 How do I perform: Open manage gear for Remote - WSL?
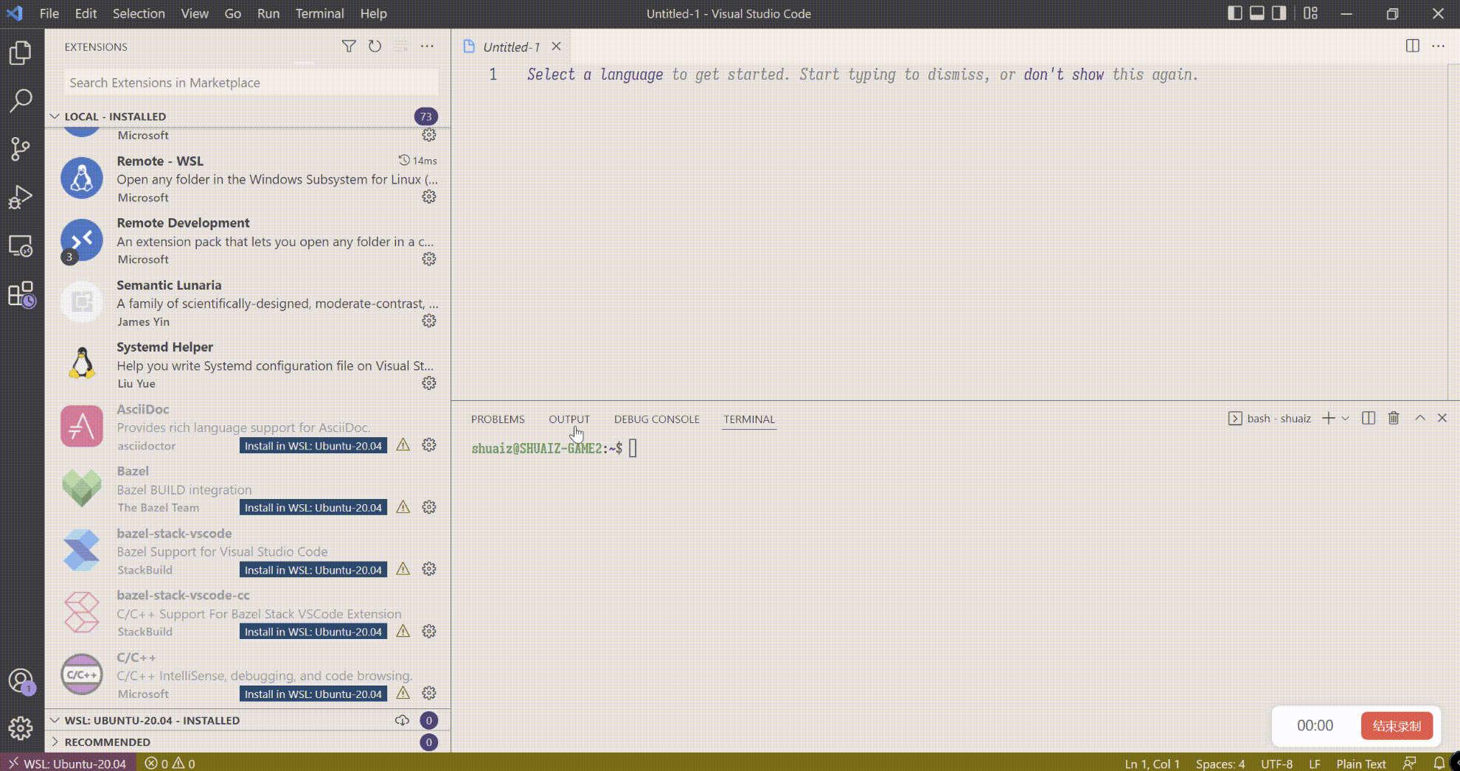[x=429, y=197]
